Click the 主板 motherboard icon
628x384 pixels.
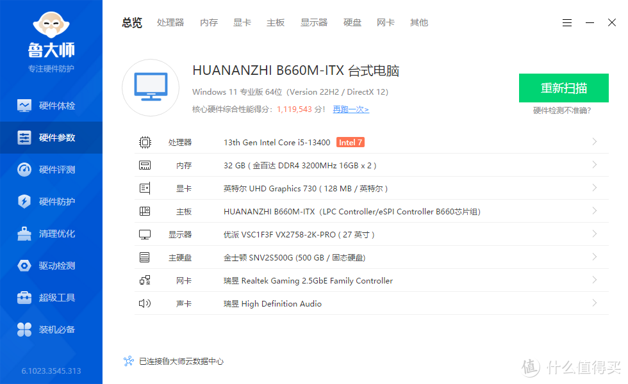pos(145,211)
